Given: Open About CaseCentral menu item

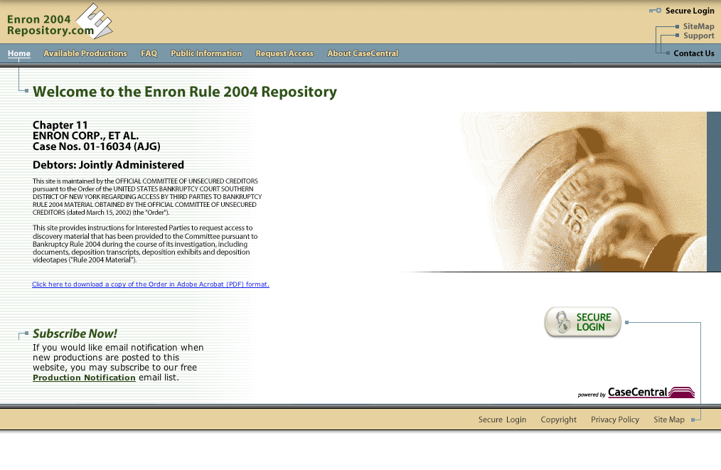Looking at the screenshot, I should [363, 53].
